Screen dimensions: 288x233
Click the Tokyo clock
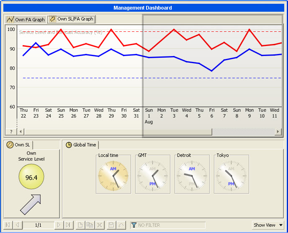[231, 174]
